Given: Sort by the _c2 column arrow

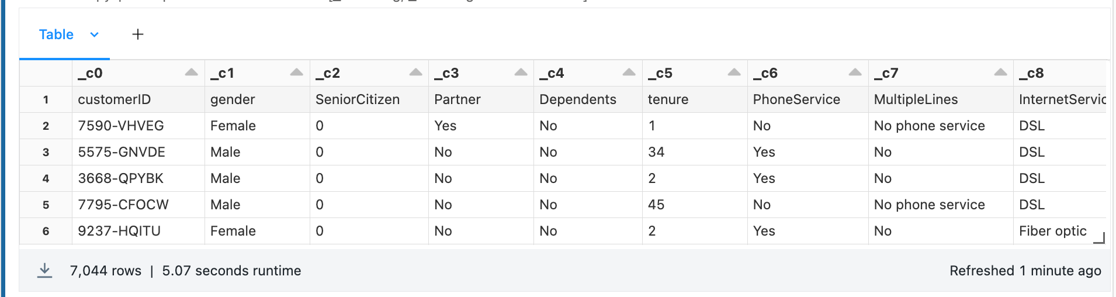Looking at the screenshot, I should [415, 72].
